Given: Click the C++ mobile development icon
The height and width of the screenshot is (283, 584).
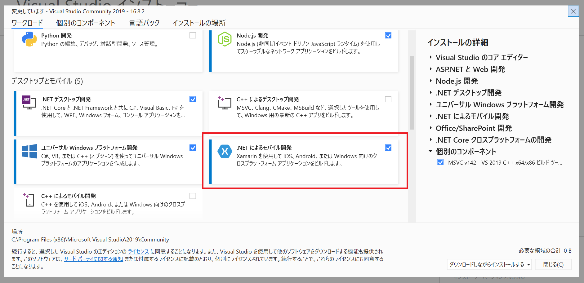Looking at the screenshot, I should point(29,200).
